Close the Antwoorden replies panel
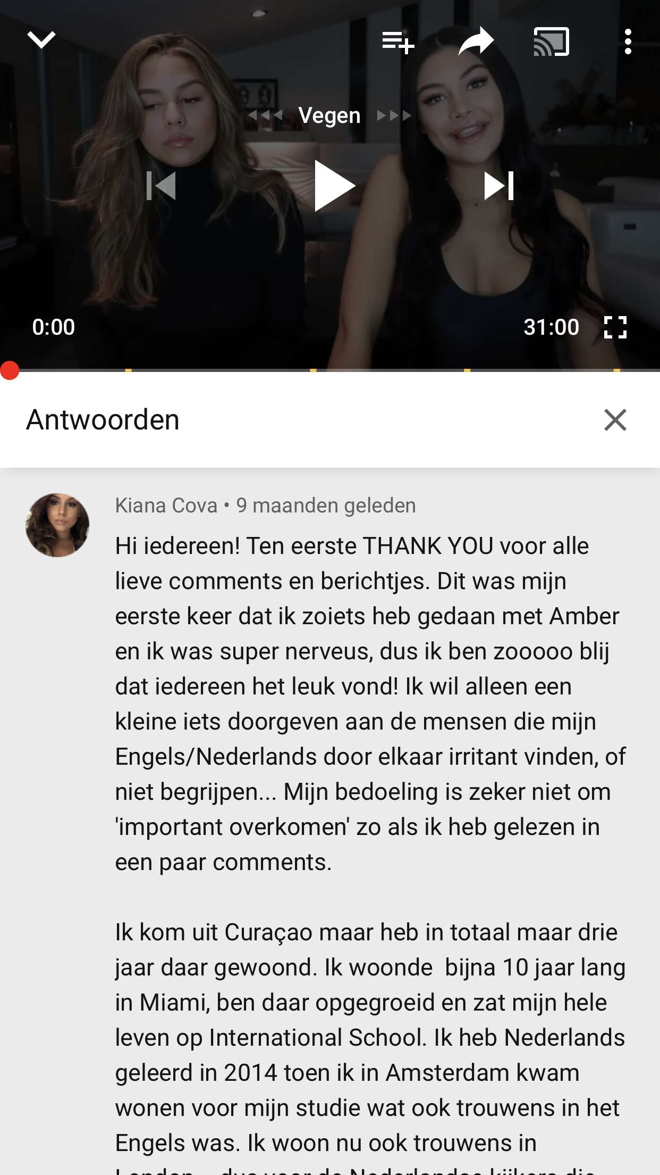660x1175 pixels. click(x=615, y=420)
